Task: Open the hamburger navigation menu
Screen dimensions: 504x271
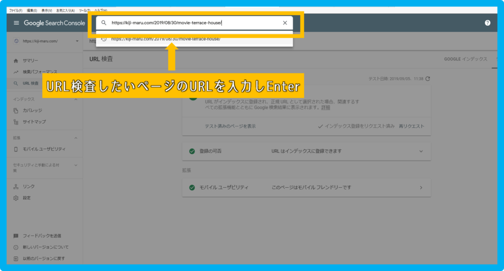Action: coord(17,23)
